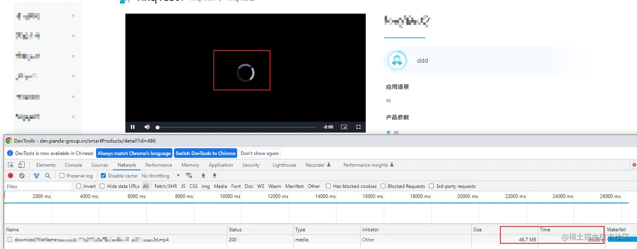Open the Performance insights tab
Screen dimensions: 637x249
tap(369, 165)
